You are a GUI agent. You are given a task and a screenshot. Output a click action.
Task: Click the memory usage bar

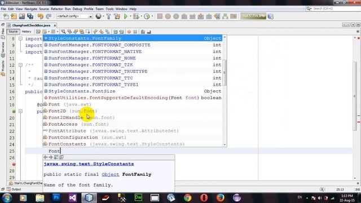coord(253,16)
